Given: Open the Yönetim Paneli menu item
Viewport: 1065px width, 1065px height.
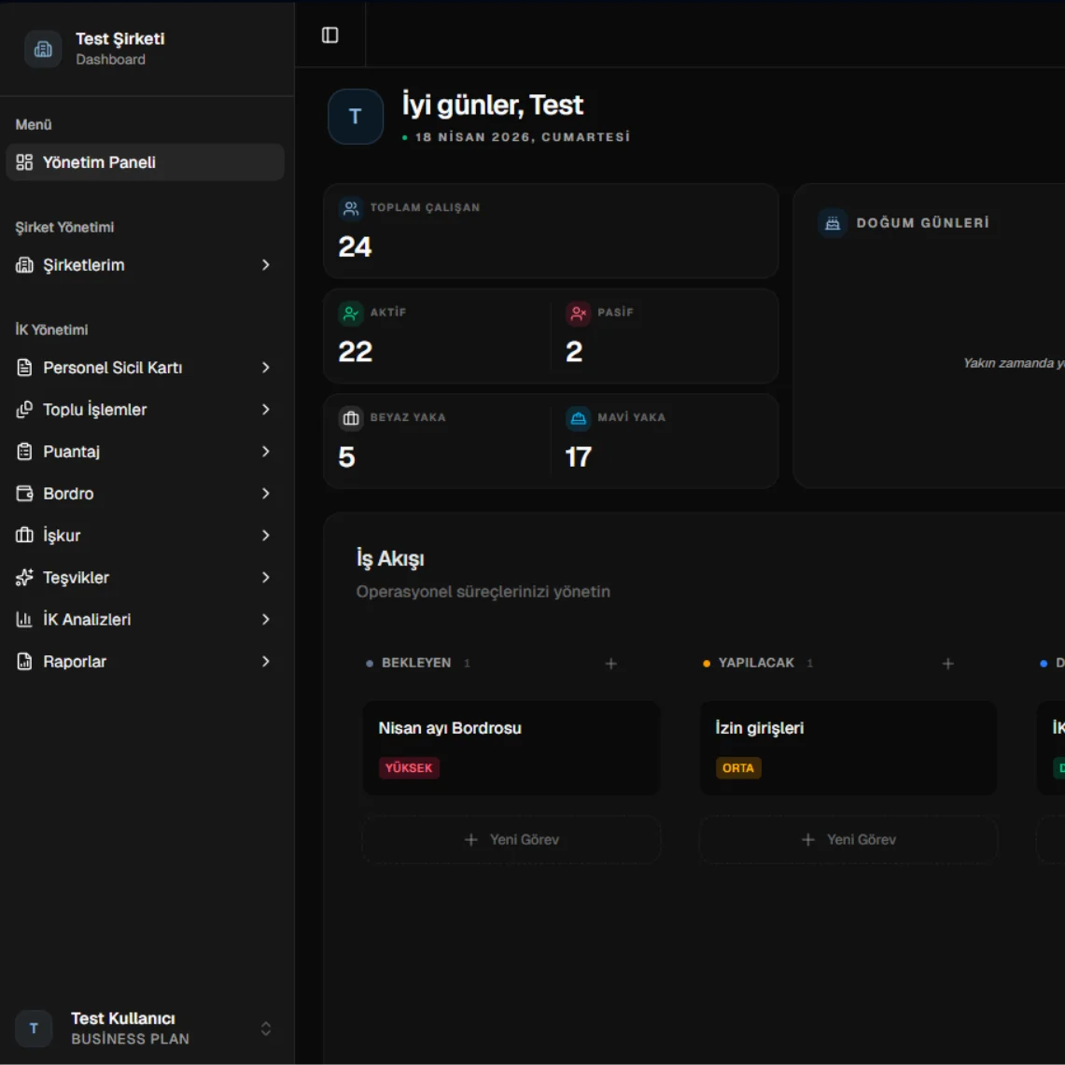Looking at the screenshot, I should pos(145,162).
